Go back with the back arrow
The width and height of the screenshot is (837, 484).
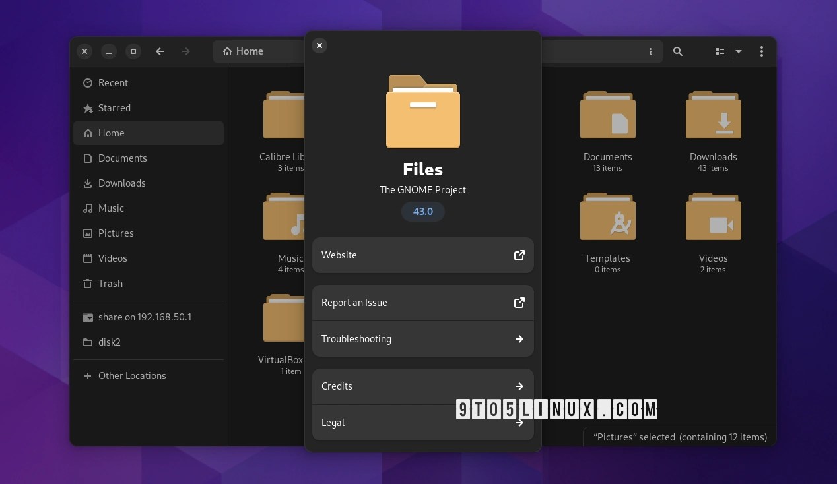[x=160, y=51]
